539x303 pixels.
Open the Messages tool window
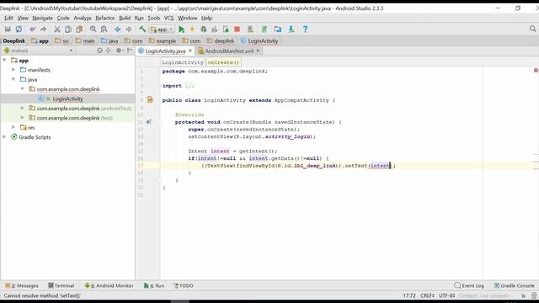coord(22,285)
